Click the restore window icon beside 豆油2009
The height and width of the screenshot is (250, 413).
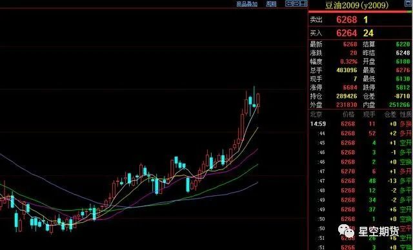(408, 3)
